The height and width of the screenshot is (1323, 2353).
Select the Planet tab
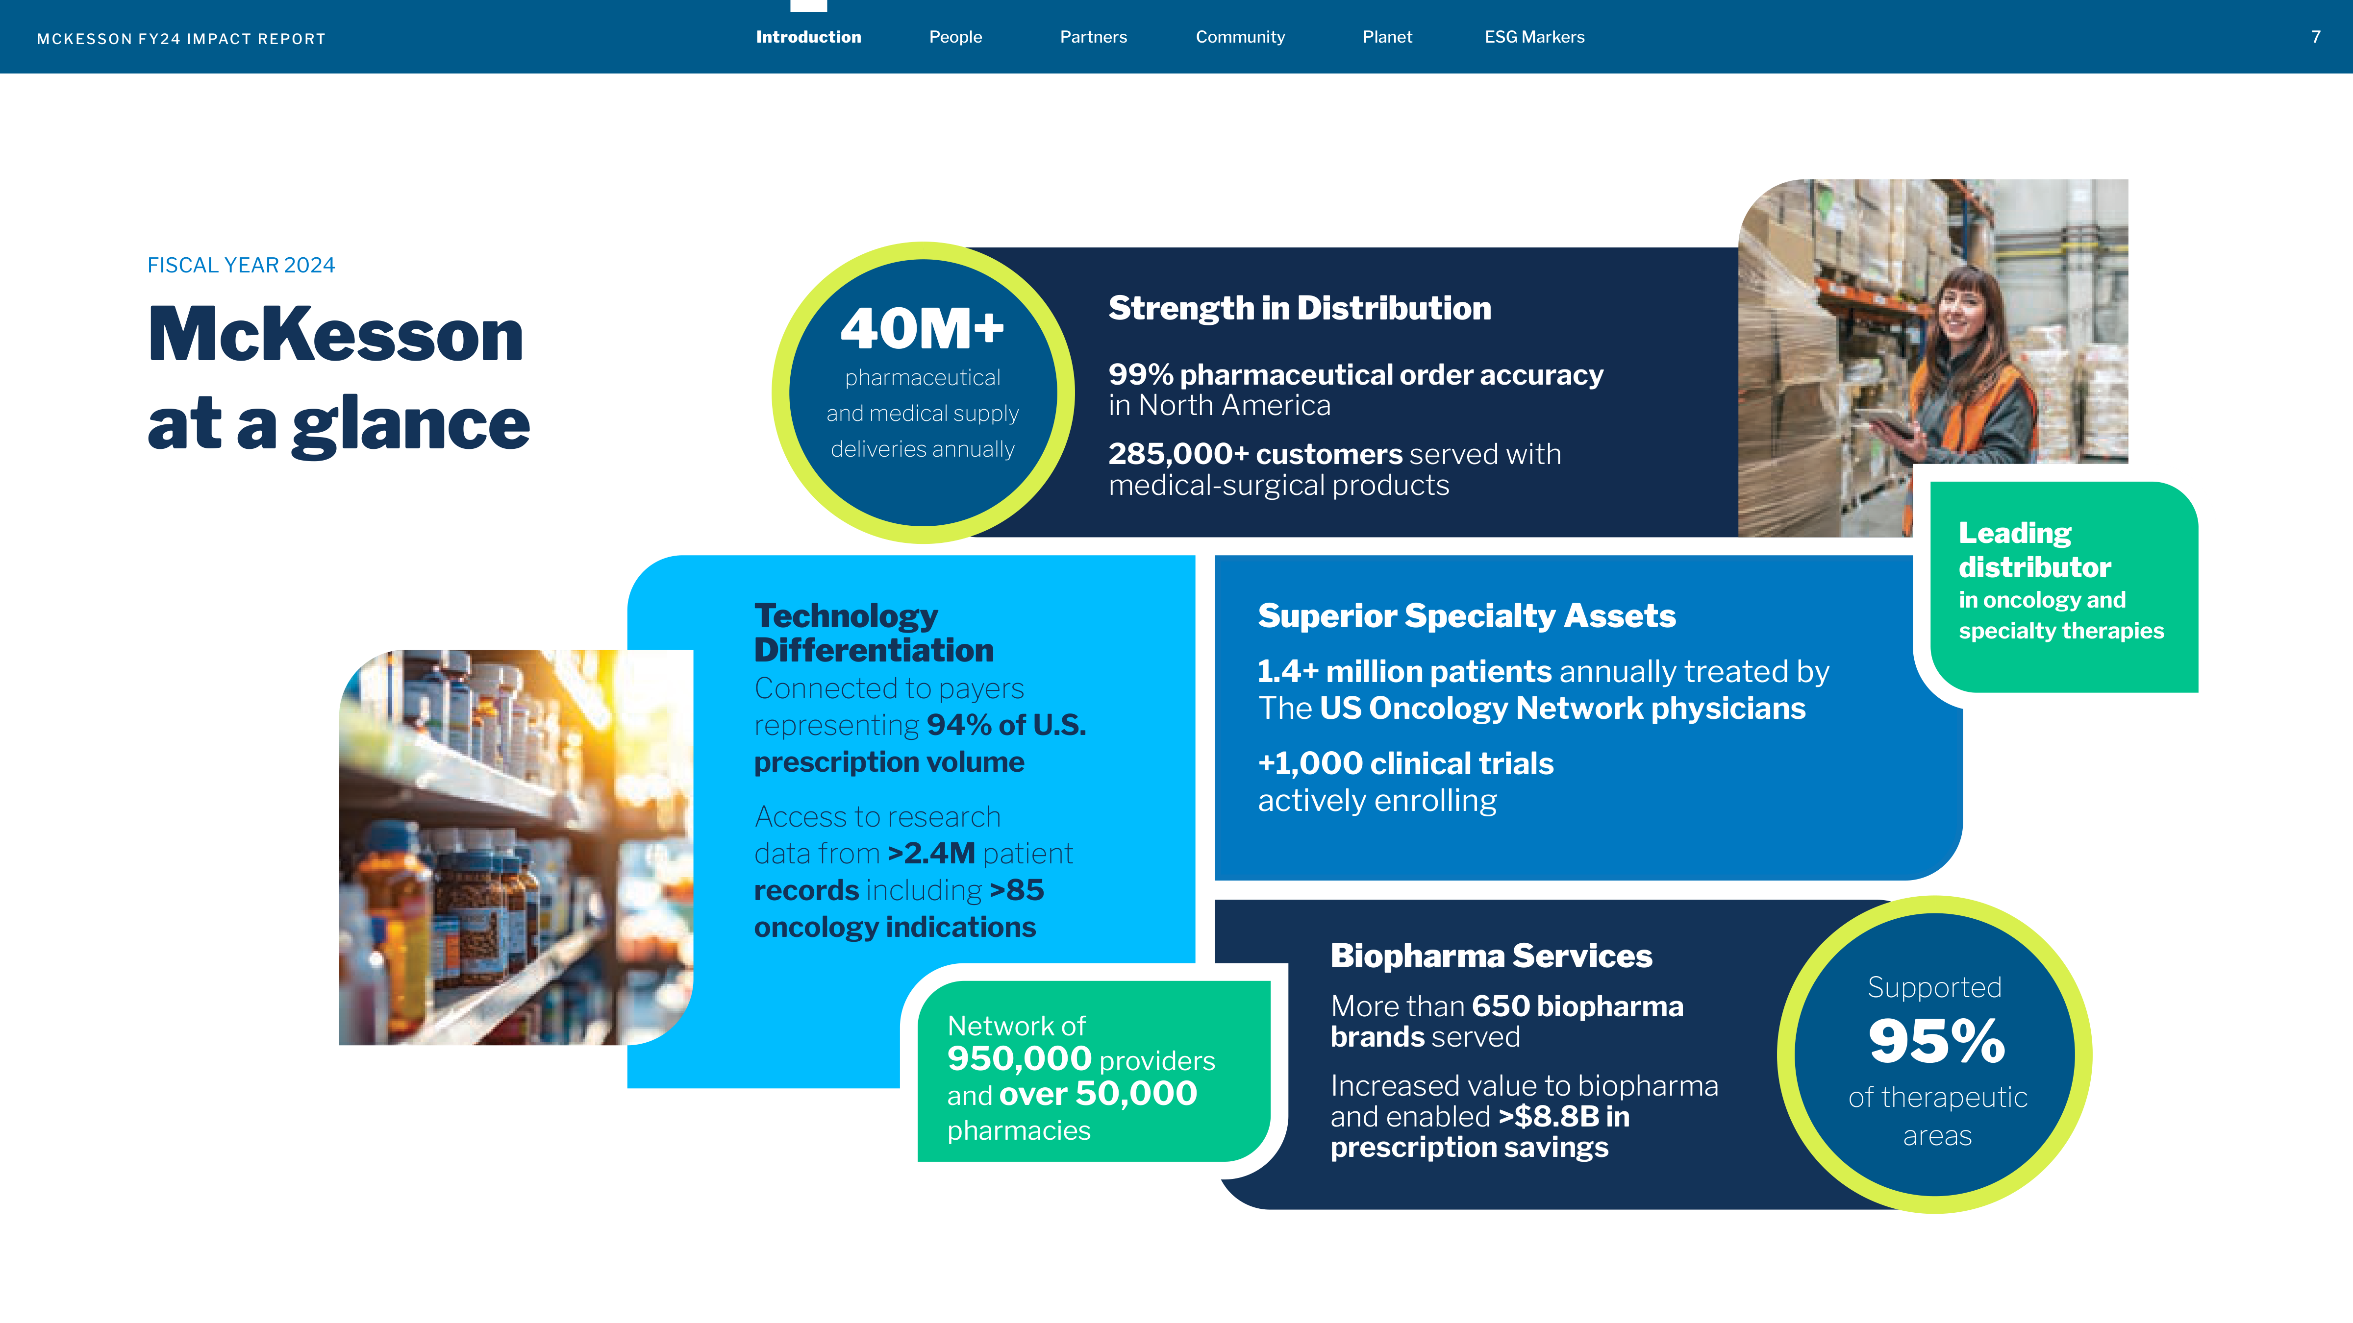click(x=1387, y=37)
